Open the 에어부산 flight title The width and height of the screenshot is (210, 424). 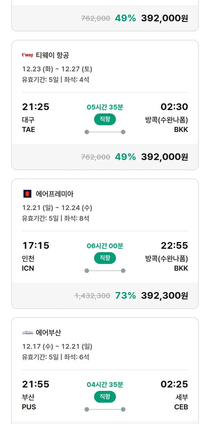pos(48,333)
